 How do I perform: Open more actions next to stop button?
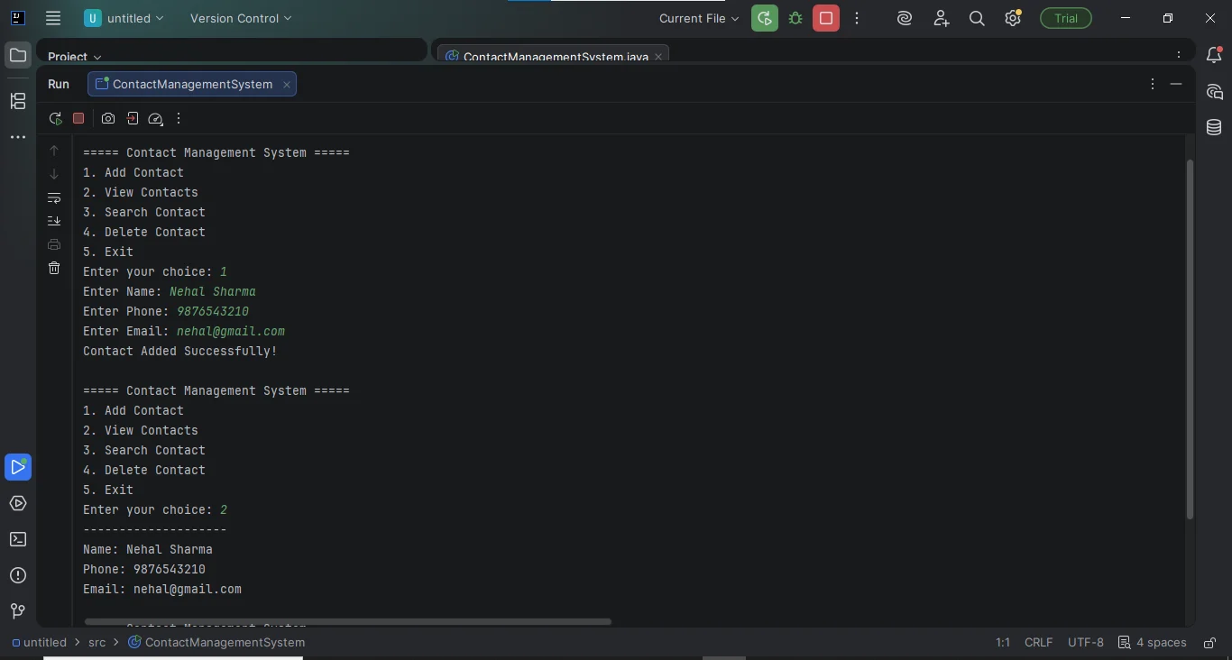[x=857, y=18]
